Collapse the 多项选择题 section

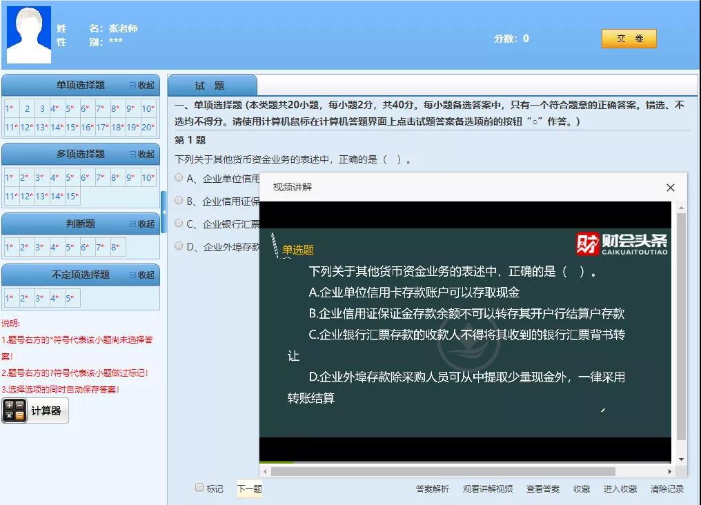tap(142, 154)
